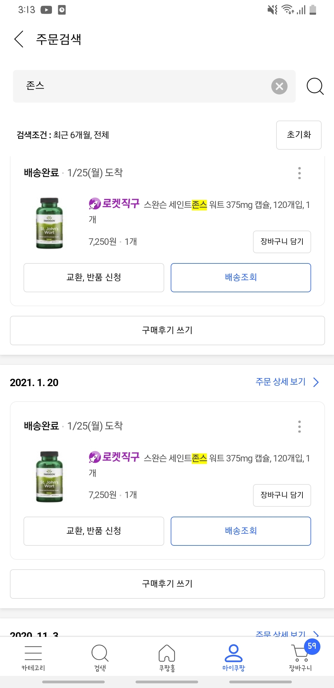Tap 배송조회 on second order
This screenshot has width=334, height=688.
coord(241,531)
